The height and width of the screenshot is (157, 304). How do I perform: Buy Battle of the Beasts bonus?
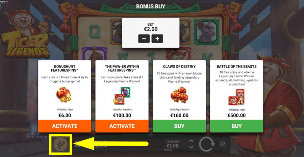[236, 126]
